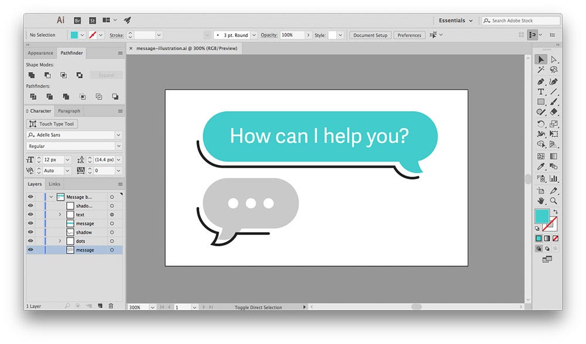The height and width of the screenshot is (344, 586).
Task: Click the Touch Type Tool button
Action: (52, 123)
